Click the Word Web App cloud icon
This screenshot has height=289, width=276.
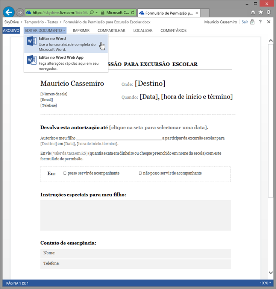click(32, 60)
